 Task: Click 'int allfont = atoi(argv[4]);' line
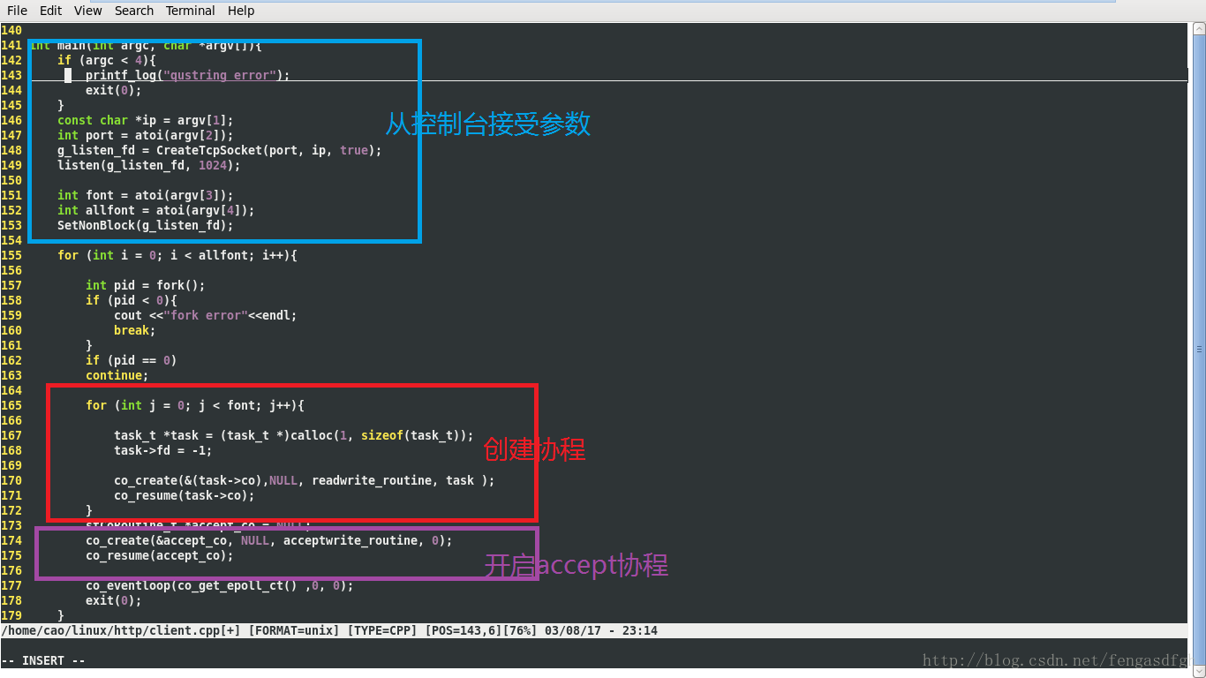click(156, 210)
